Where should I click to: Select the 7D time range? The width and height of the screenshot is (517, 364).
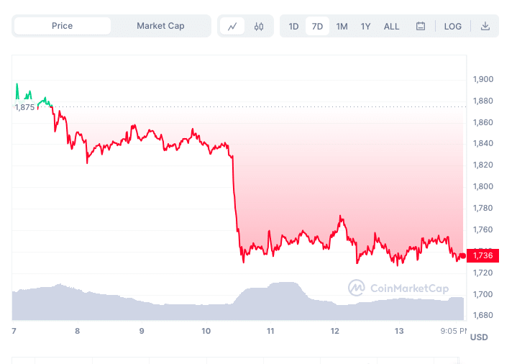click(317, 27)
